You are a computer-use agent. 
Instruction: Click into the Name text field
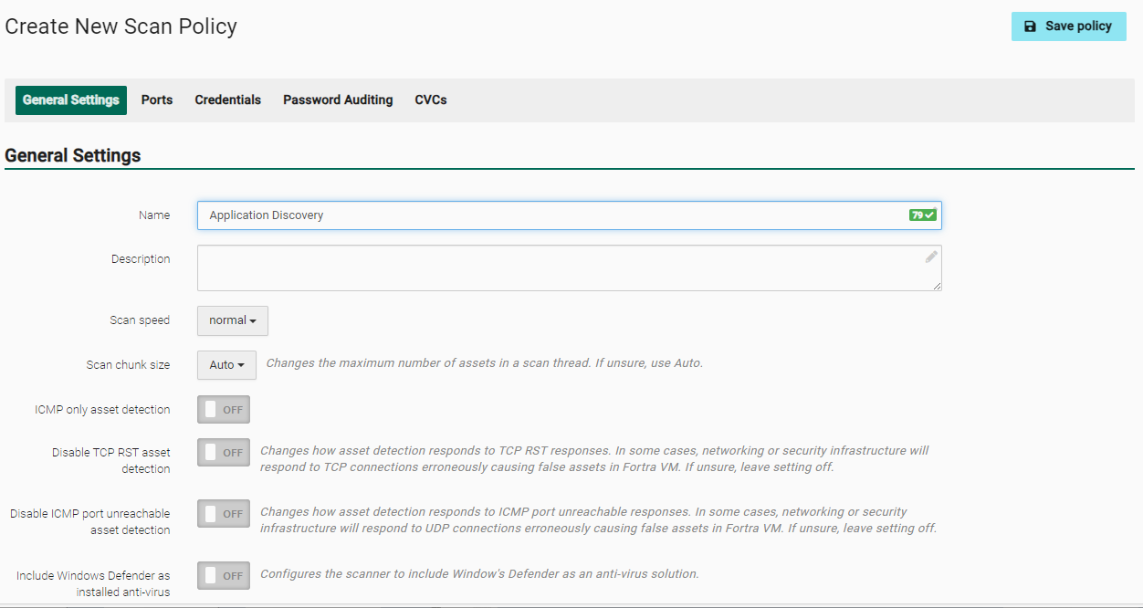click(548, 215)
